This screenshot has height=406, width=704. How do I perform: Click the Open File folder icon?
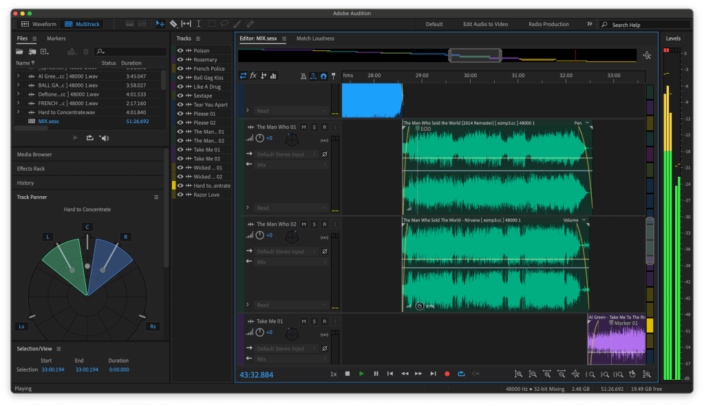coord(20,52)
